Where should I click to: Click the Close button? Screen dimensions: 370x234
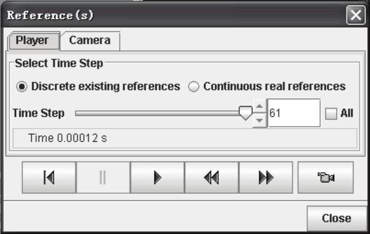(336, 218)
